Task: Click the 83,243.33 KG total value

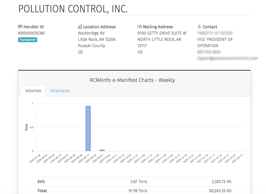Action: pos(220,191)
